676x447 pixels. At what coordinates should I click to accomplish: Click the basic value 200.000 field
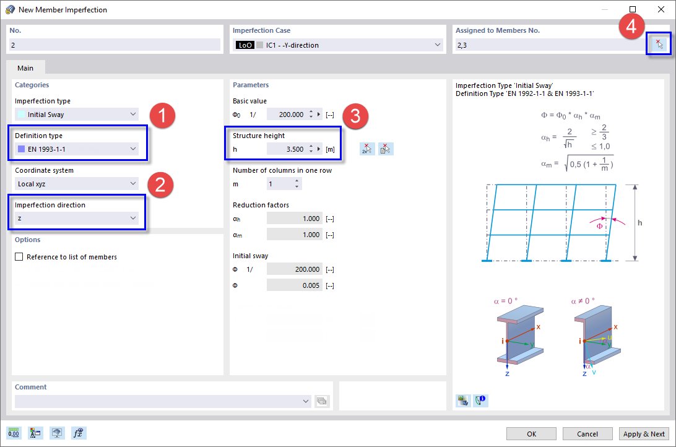pyautogui.click(x=286, y=115)
